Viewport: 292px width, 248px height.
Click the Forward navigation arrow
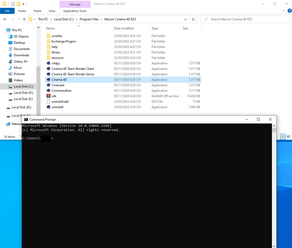pyautogui.click(x=13, y=19)
